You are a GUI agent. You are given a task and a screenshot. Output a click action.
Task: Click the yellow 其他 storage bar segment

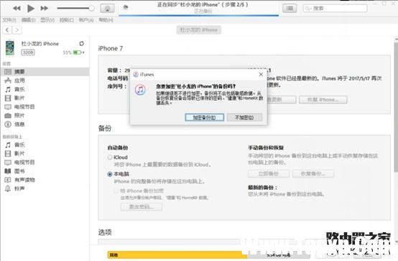click(x=177, y=255)
